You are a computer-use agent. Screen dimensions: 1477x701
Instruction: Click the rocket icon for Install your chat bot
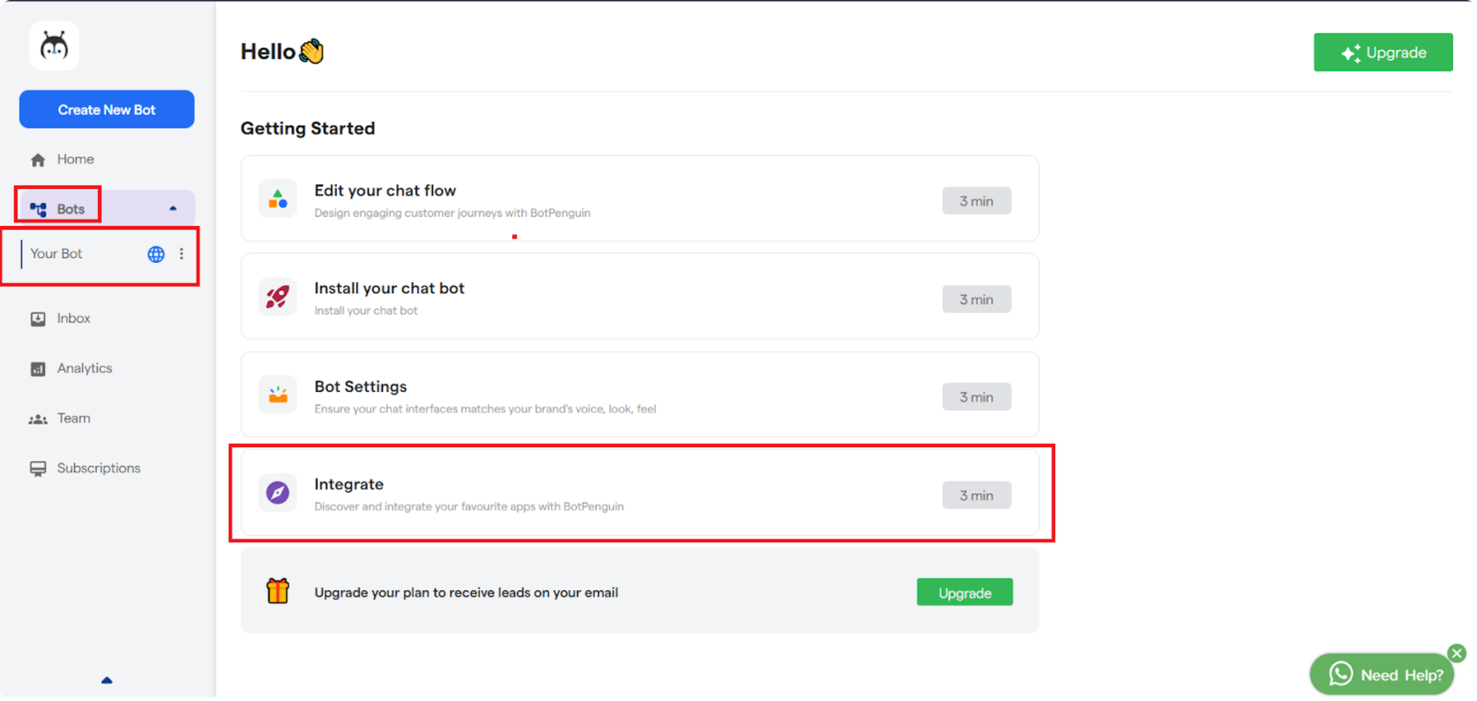278,297
